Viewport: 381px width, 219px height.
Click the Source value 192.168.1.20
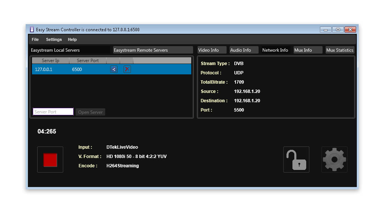(x=247, y=91)
